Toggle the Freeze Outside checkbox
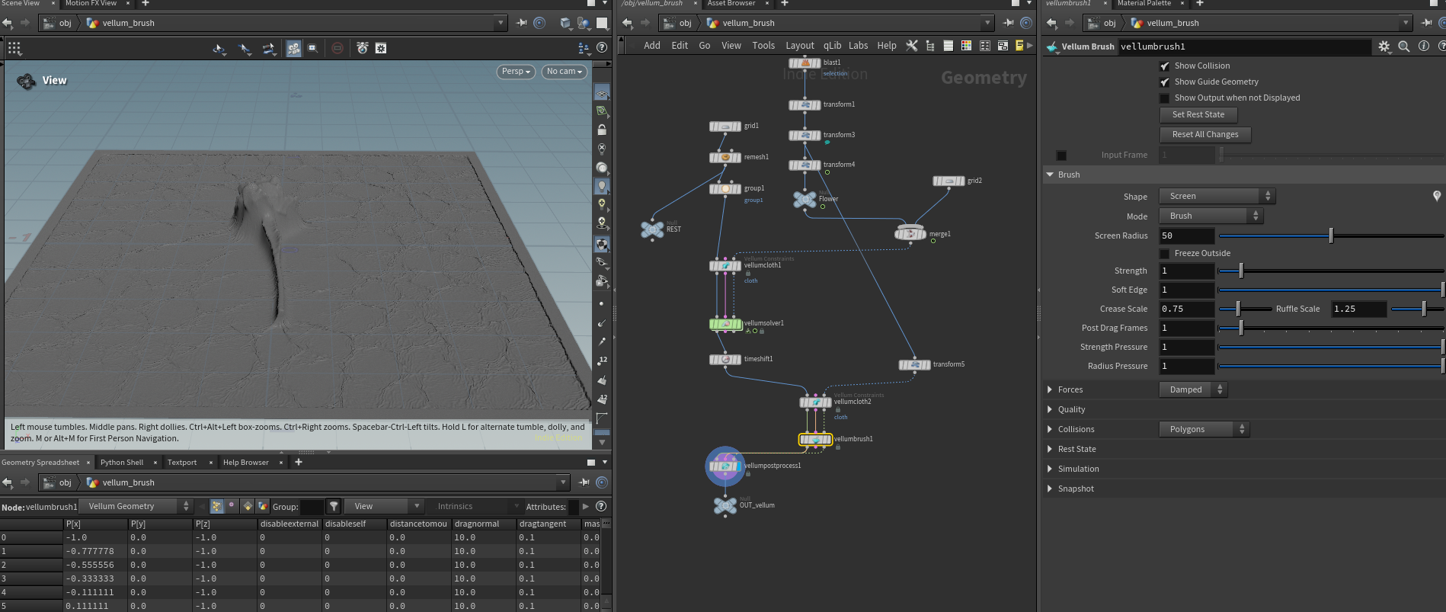The image size is (1446, 612). [1164, 254]
